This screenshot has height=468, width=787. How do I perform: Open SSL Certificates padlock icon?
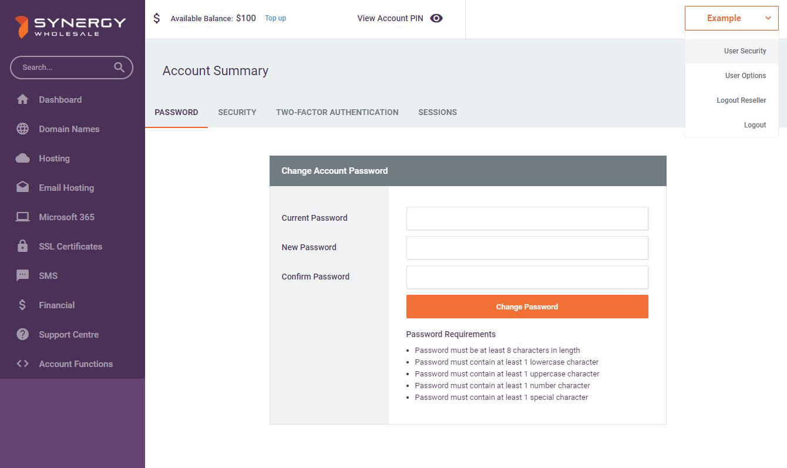[x=22, y=247]
